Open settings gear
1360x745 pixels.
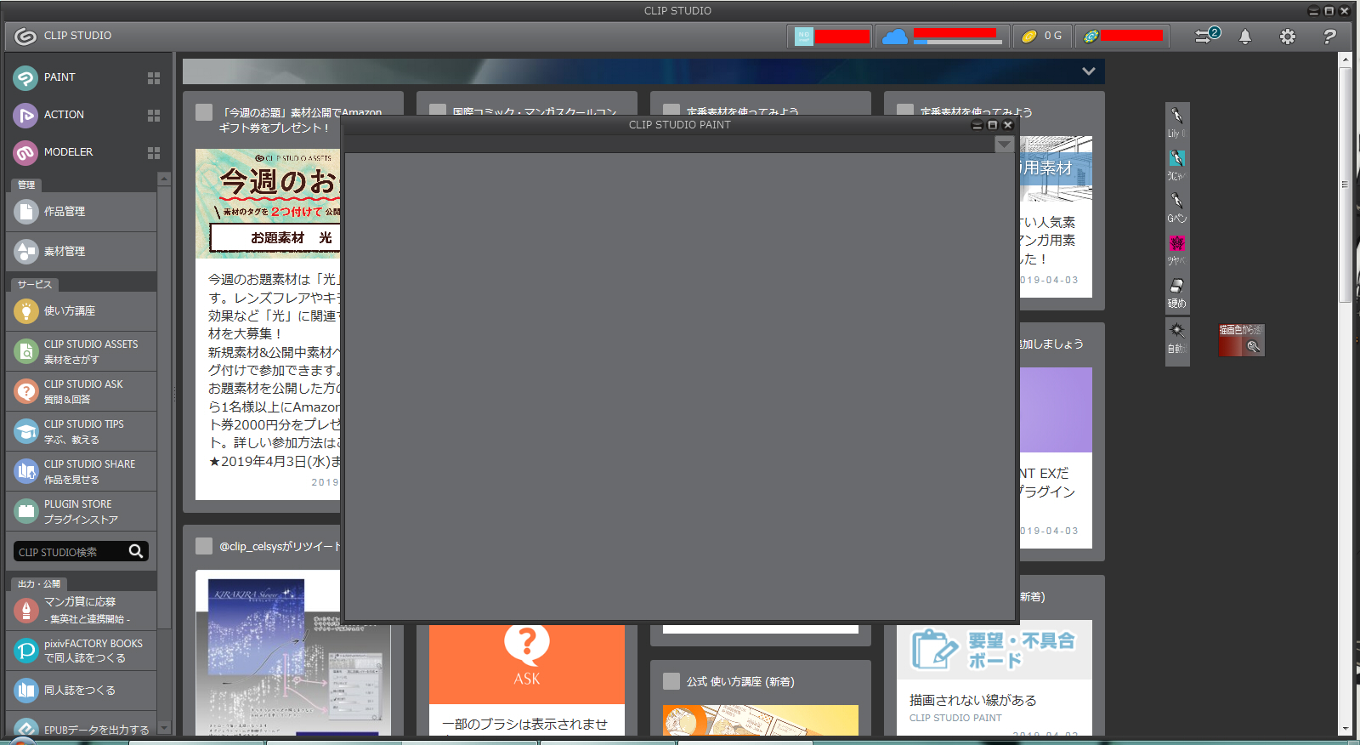coord(1288,37)
